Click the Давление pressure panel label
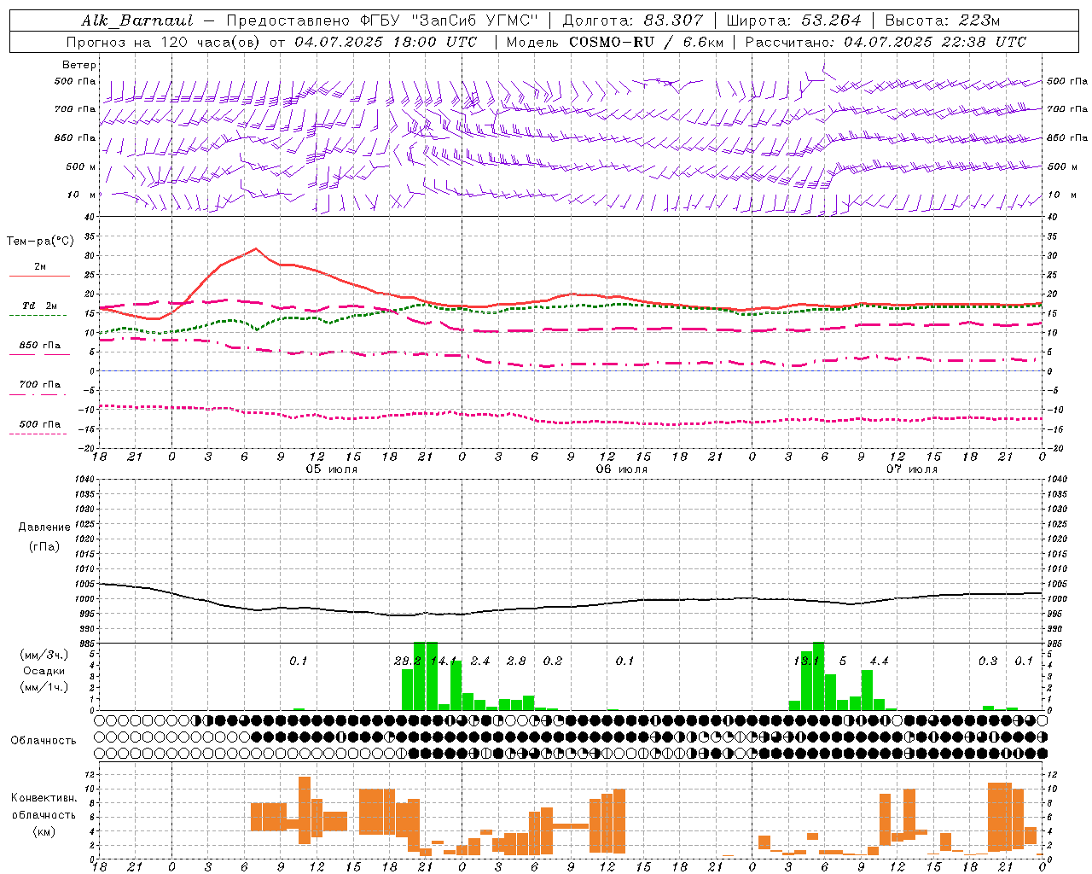This screenshot has width=1092, height=874. (44, 527)
